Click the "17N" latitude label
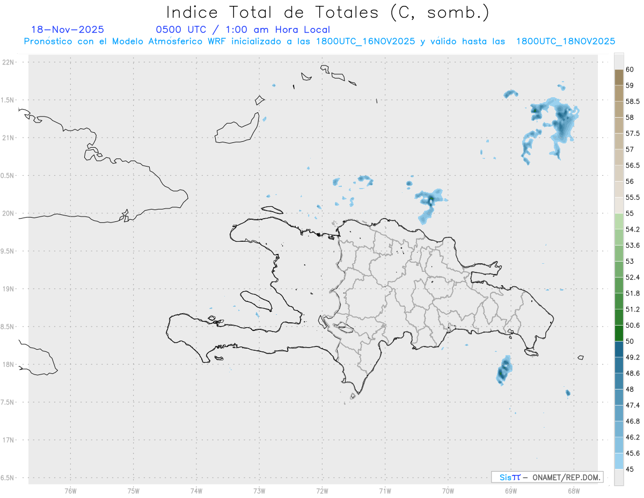The image size is (644, 498). click(9, 440)
